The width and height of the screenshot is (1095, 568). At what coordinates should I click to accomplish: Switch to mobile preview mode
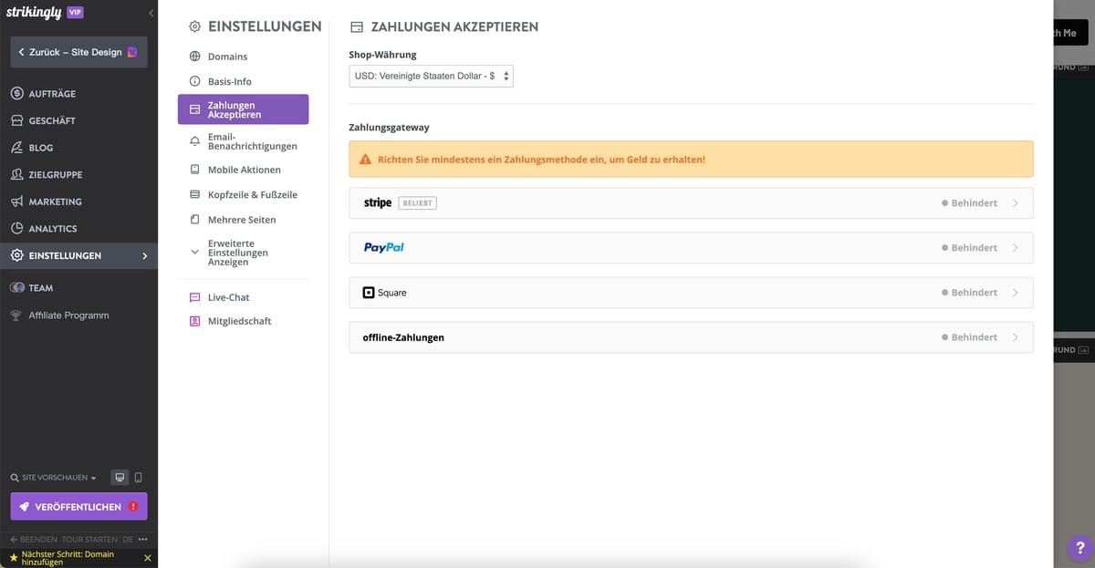[x=139, y=478]
